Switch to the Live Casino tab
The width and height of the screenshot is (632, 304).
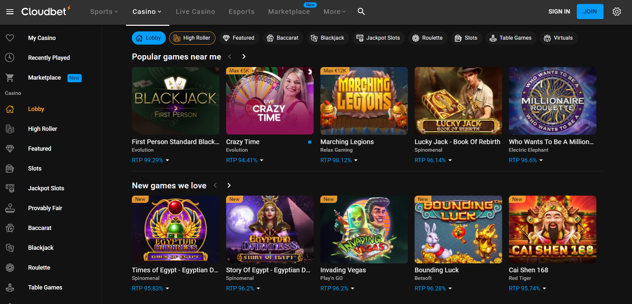(x=195, y=12)
